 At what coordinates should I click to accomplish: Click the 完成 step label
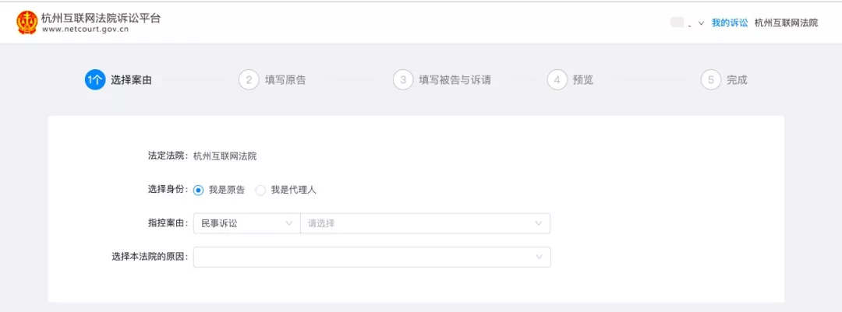coord(737,79)
